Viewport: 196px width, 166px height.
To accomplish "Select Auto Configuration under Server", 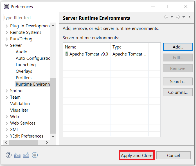I will (x=33, y=58).
